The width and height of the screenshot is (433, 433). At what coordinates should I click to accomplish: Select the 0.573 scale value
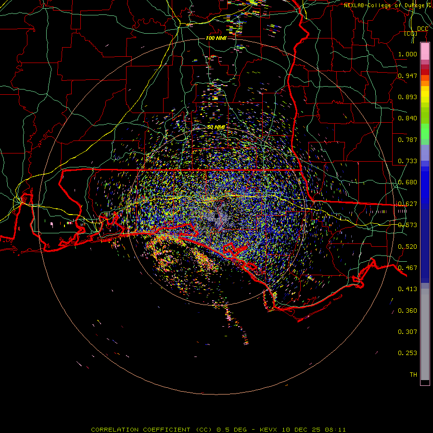point(408,225)
